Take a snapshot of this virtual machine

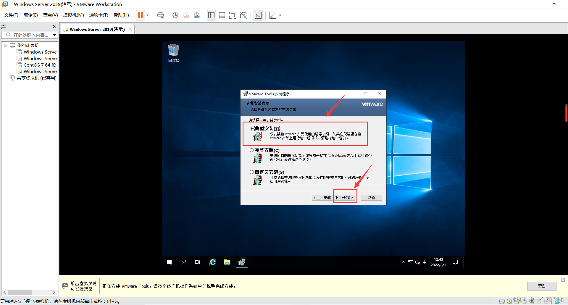[175, 15]
